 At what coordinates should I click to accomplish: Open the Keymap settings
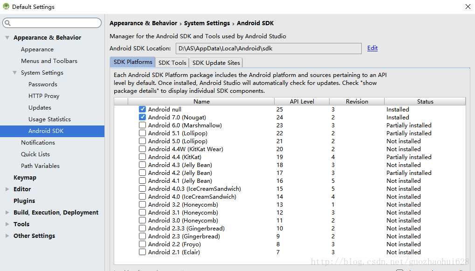coord(25,178)
